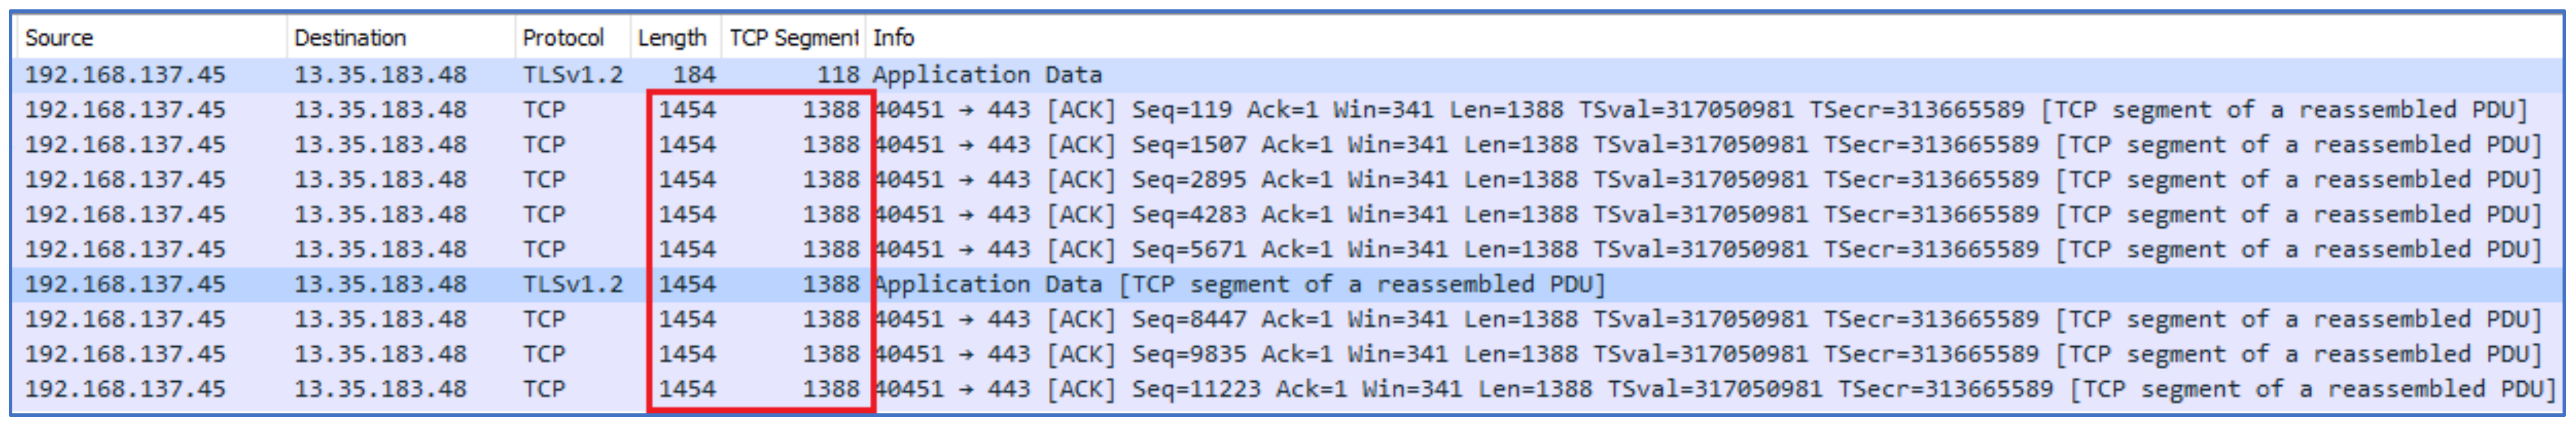Click the TLSv1.2 protocol cell in the first row
This screenshot has height=425, width=2576.
tap(572, 75)
